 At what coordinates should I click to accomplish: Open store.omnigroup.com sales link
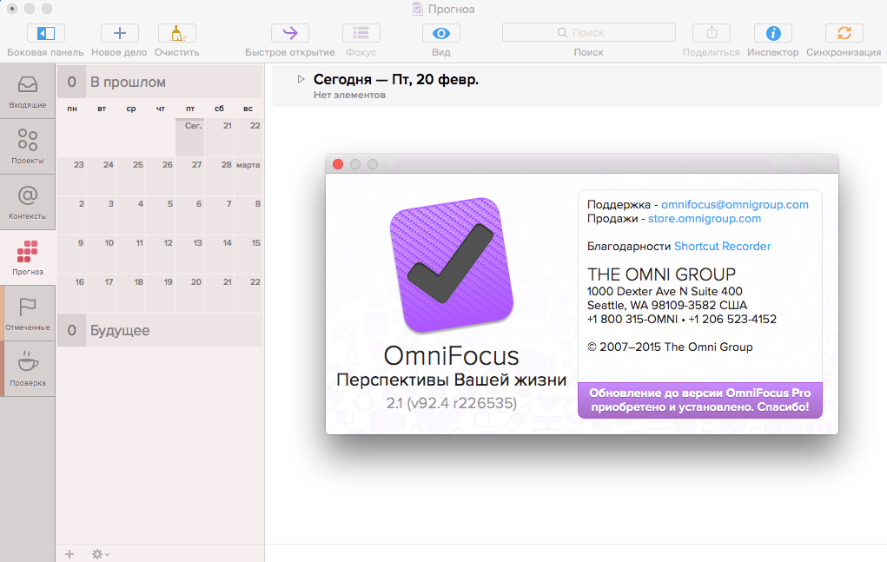[705, 218]
